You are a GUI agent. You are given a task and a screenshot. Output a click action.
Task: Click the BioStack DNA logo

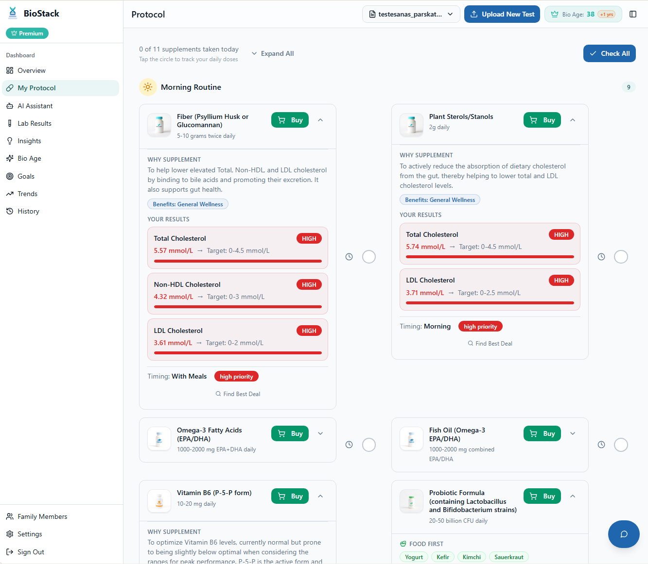coord(12,13)
